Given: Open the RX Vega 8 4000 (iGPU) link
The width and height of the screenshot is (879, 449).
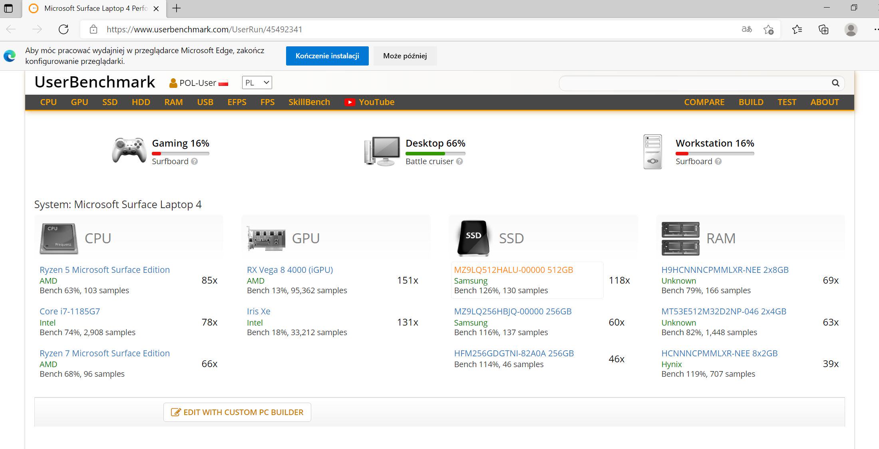Looking at the screenshot, I should pyautogui.click(x=290, y=270).
